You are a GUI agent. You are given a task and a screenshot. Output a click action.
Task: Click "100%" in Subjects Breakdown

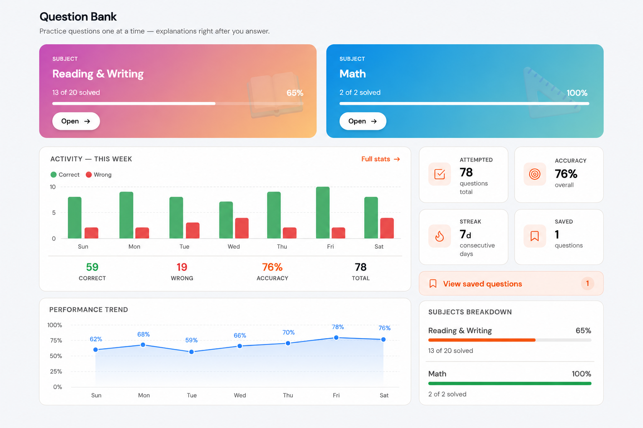(581, 374)
